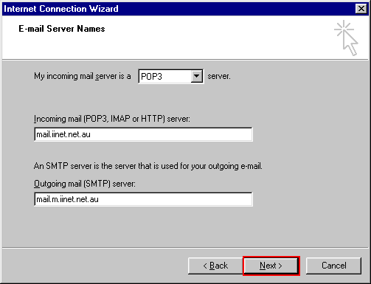
Task: Click the Outgoing mail server field containing mail.m.iinet.net.au
Action: coord(143,199)
